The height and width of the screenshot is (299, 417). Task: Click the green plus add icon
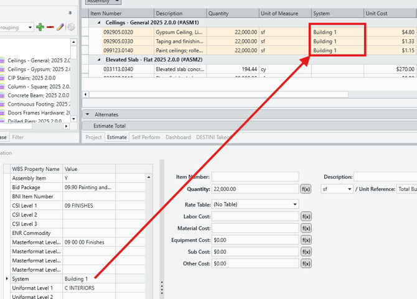click(40, 27)
